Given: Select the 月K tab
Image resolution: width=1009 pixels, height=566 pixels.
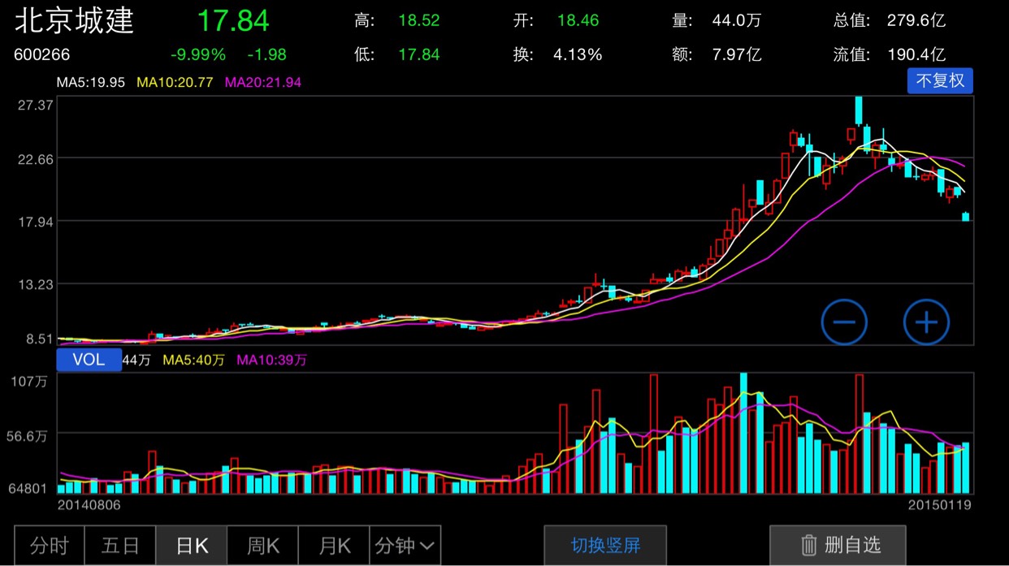Looking at the screenshot, I should tap(334, 546).
